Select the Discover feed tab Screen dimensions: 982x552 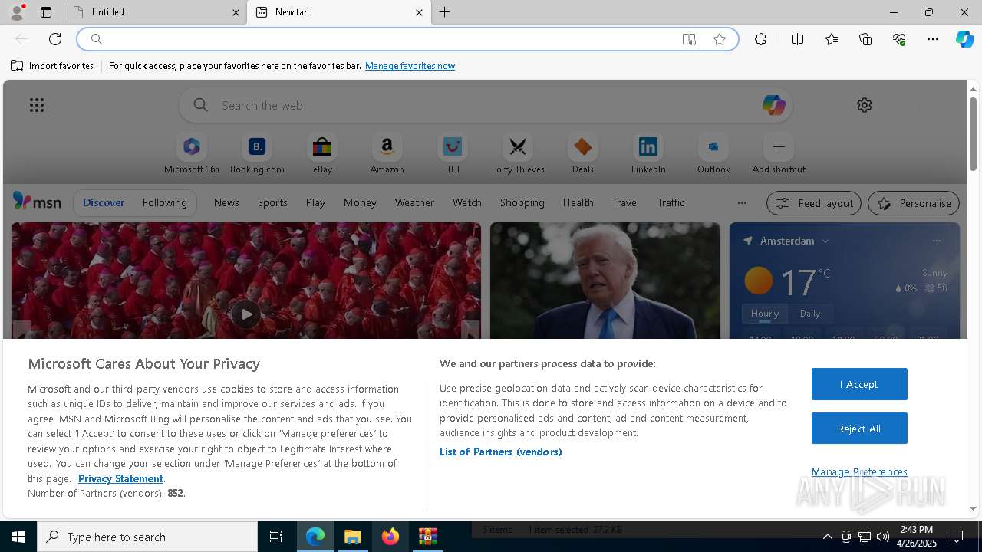104,202
